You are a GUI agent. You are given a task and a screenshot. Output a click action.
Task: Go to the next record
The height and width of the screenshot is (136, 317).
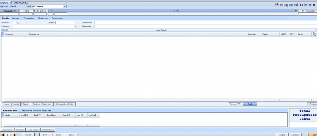click(11, 134)
